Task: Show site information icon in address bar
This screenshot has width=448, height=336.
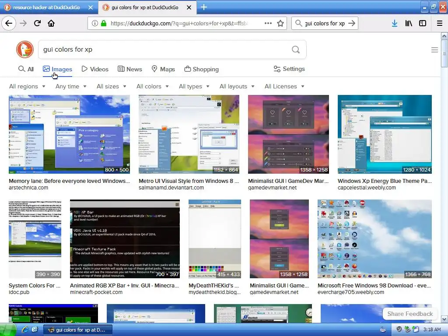Action: tap(95, 23)
